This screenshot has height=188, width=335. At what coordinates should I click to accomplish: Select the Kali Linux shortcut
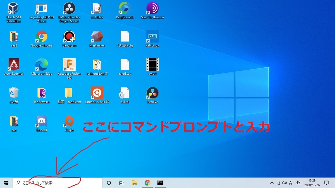[x=152, y=39]
